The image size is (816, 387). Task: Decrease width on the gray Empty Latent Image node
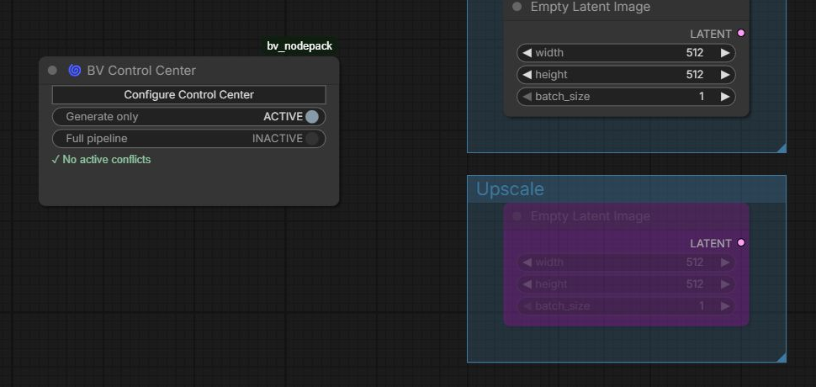pos(527,52)
